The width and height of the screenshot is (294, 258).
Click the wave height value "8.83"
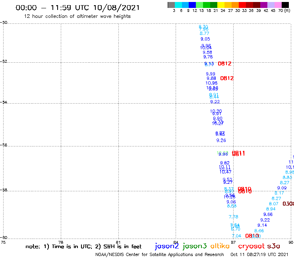[287, 177]
